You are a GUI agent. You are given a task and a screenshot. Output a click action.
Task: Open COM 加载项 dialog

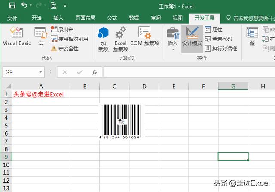pos(145,36)
